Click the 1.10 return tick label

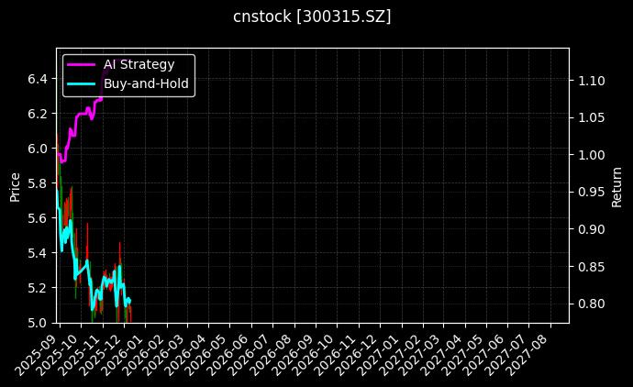pos(592,81)
